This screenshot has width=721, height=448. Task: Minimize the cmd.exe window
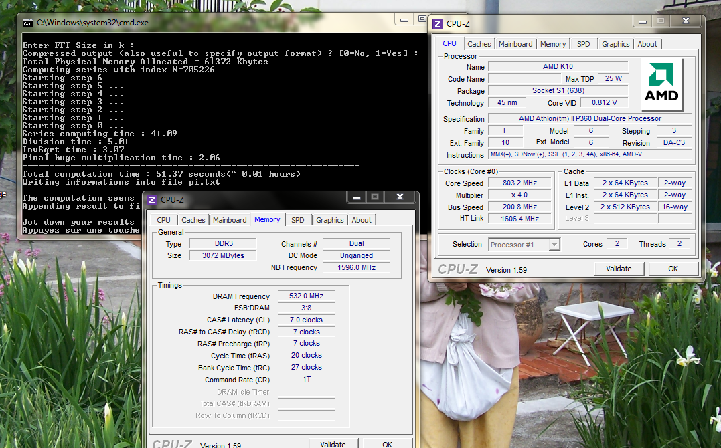pos(404,19)
